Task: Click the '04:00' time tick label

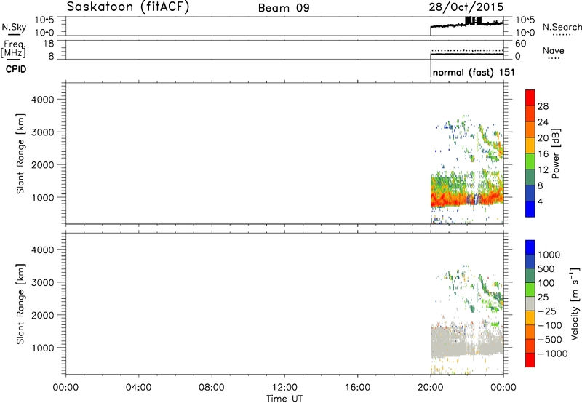Action: pyautogui.click(x=138, y=388)
